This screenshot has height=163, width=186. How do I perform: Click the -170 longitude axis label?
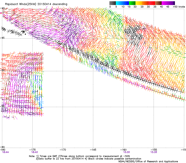(x=63, y=150)
